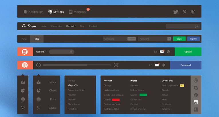The image size is (219, 117).
Task: Open the Instagram icon in the right sidebar
Action: click(196, 102)
